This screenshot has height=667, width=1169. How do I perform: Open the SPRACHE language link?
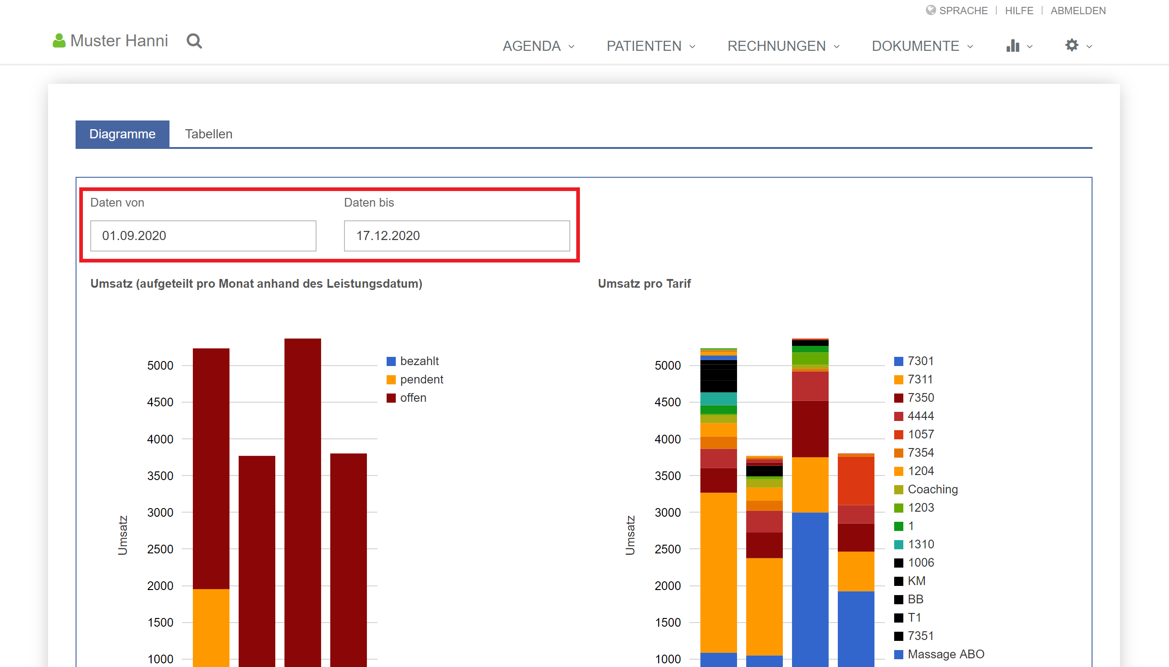click(963, 11)
